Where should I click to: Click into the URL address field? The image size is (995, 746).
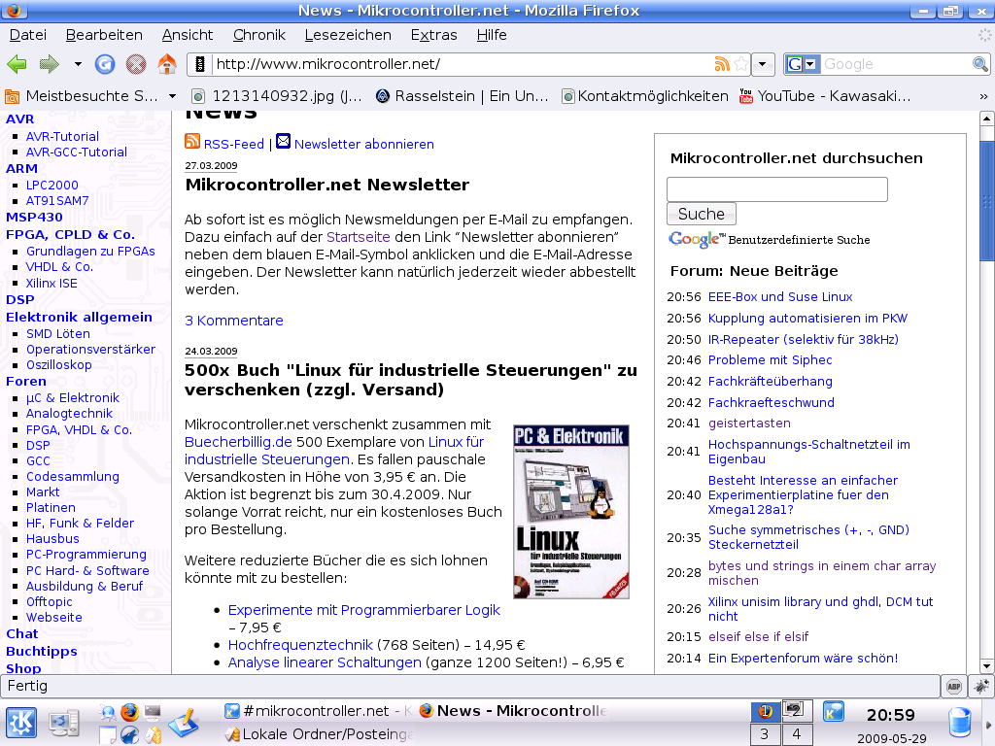pos(462,64)
